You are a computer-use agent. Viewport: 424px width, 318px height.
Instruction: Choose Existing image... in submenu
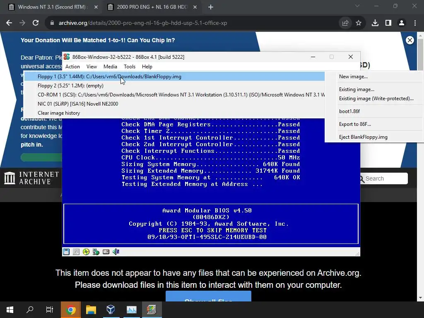374,89
